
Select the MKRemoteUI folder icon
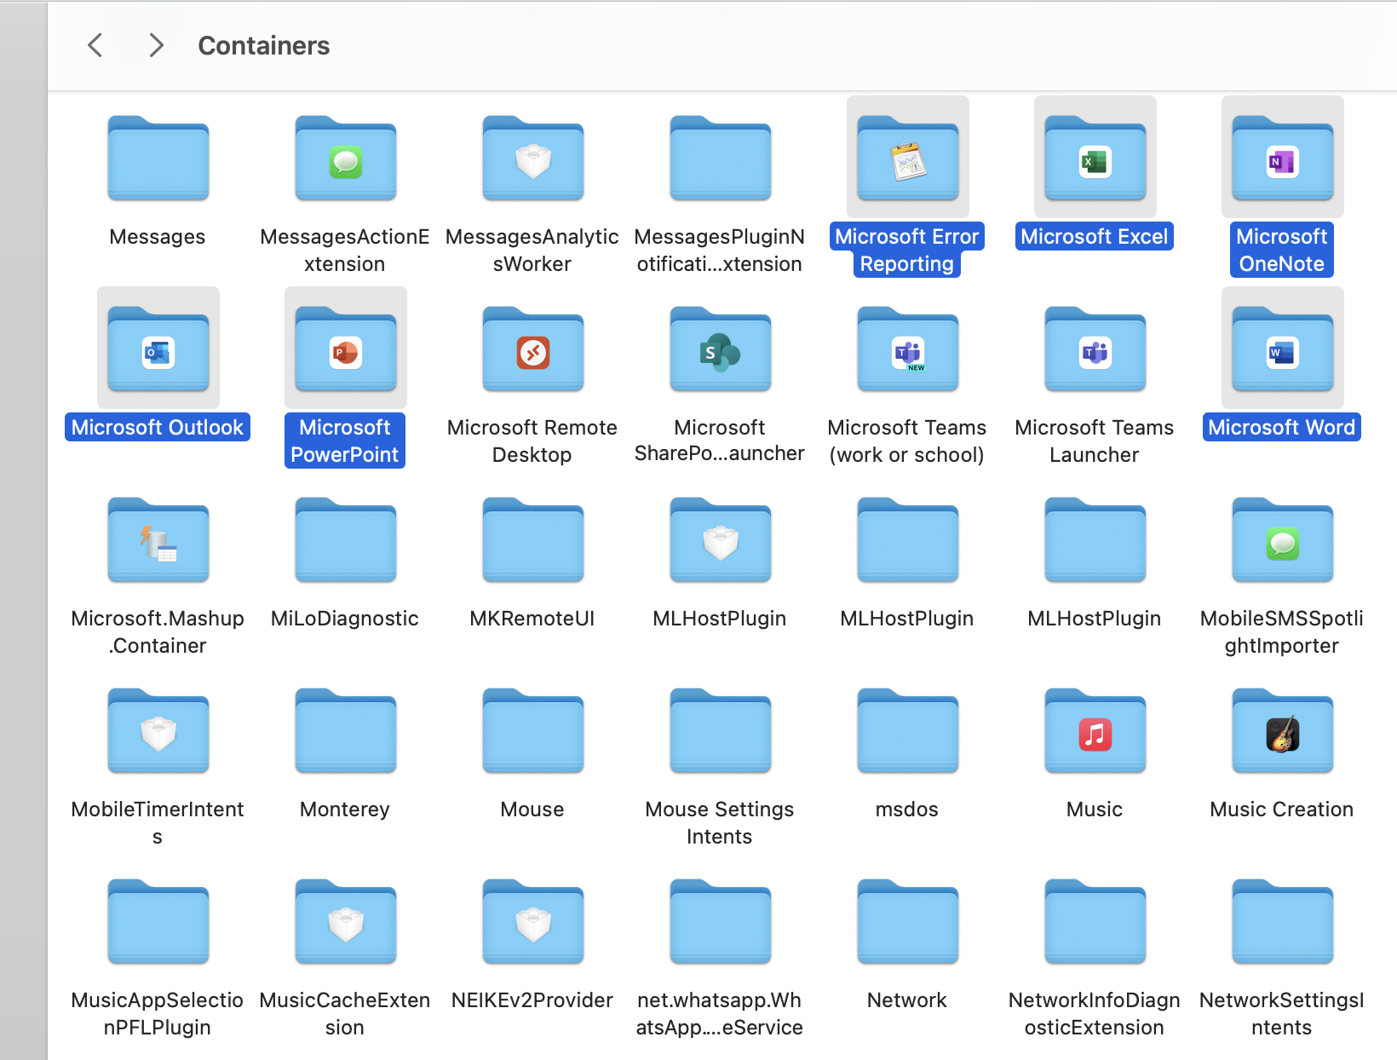pos(533,539)
